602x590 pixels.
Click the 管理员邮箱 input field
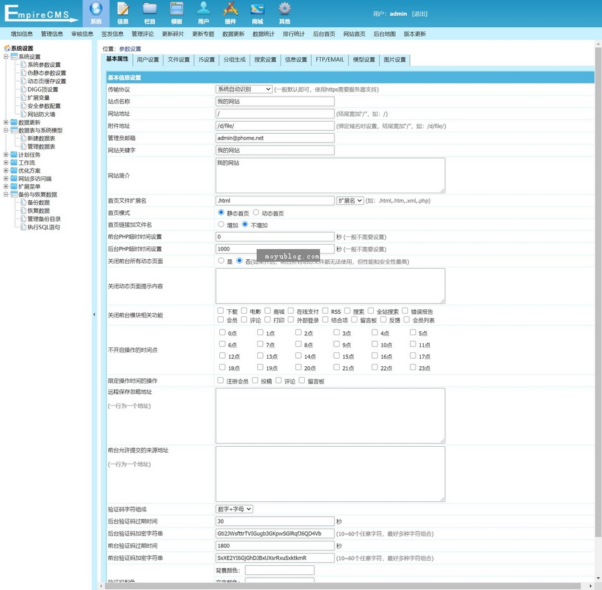click(275, 138)
